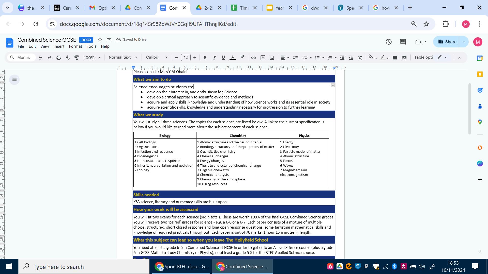Click the paint format roller icon
Image resolution: width=488 pixels, height=274 pixels.
click(x=77, y=58)
